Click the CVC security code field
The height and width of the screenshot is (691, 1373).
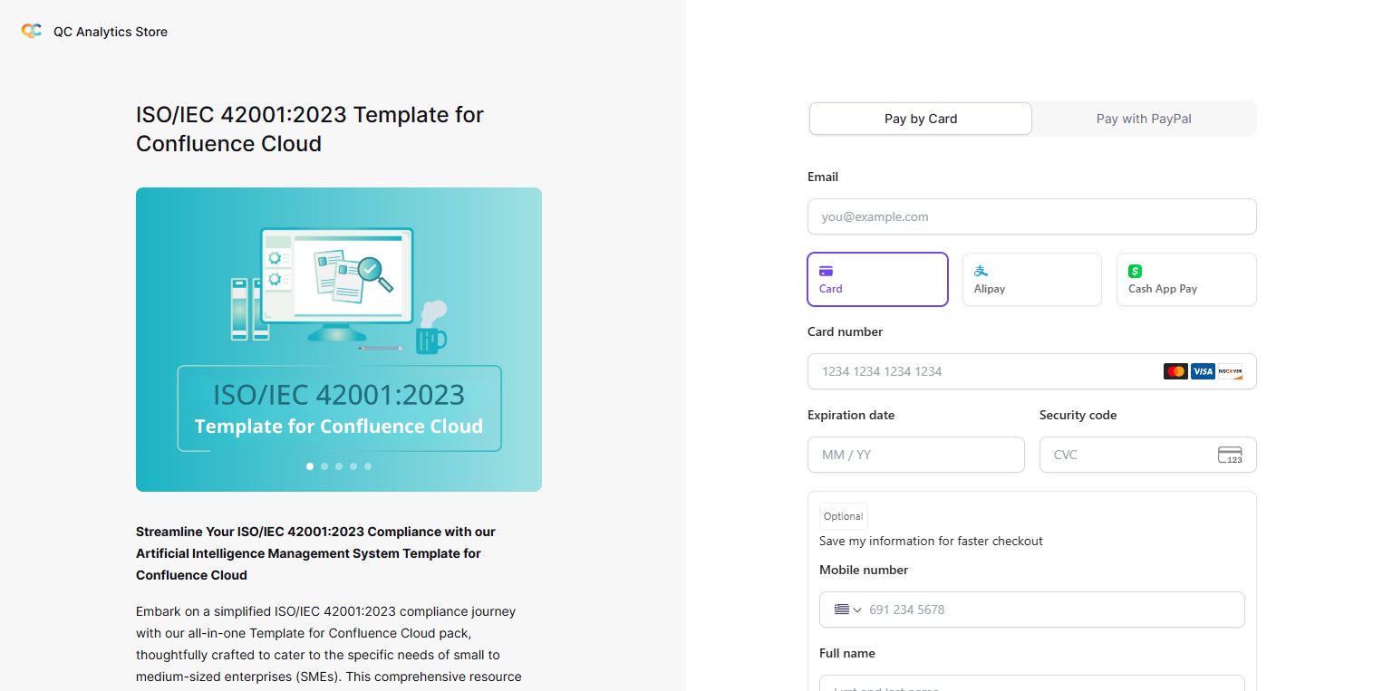coord(1148,455)
